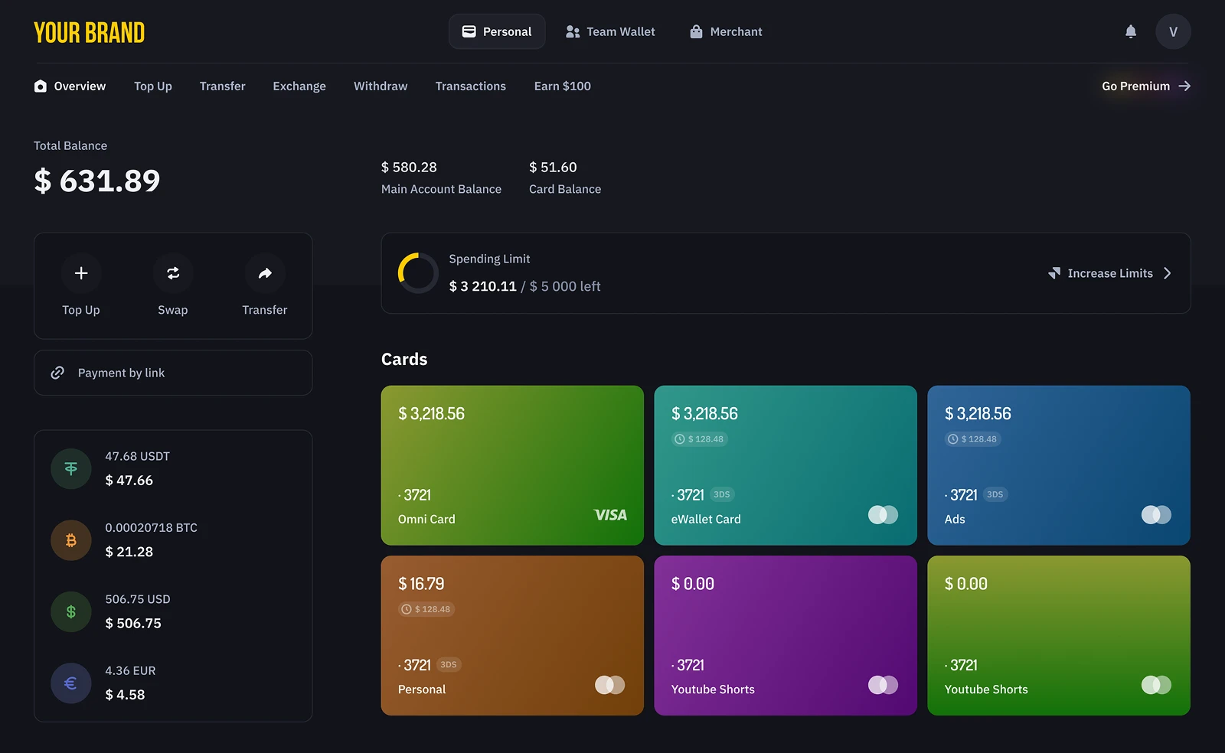Open the Transactions tab
The width and height of the screenshot is (1225, 753).
point(470,86)
